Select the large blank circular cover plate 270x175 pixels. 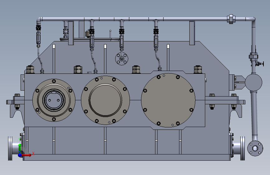point(168,100)
